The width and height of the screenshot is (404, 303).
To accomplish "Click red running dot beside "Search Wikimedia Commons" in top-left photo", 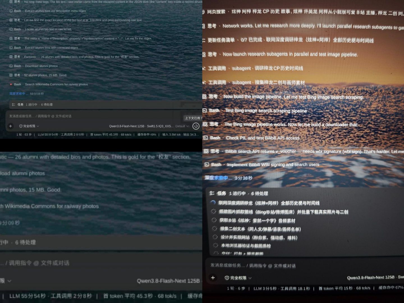I will [11, 84].
